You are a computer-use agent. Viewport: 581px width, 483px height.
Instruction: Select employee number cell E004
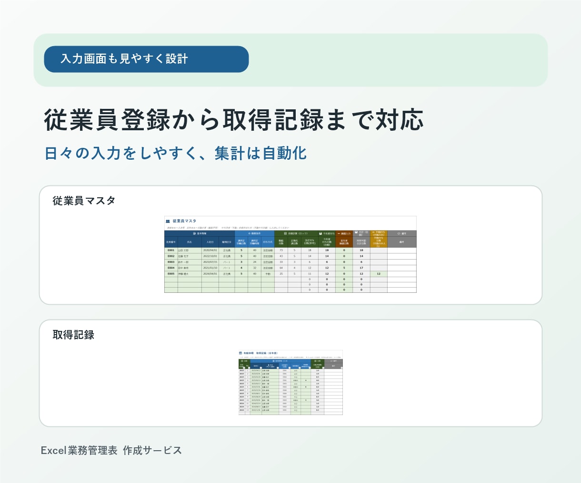(x=171, y=268)
